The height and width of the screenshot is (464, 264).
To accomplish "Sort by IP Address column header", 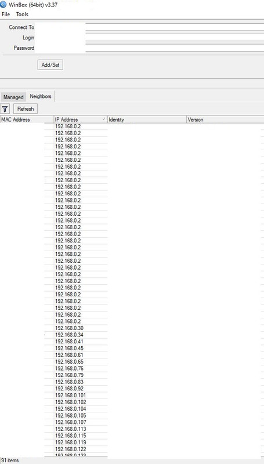I will click(x=81, y=120).
